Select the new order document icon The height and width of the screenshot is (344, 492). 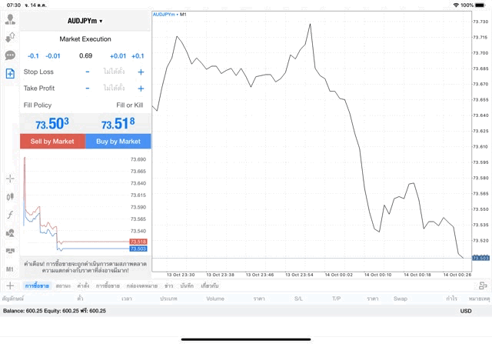pos(10,73)
